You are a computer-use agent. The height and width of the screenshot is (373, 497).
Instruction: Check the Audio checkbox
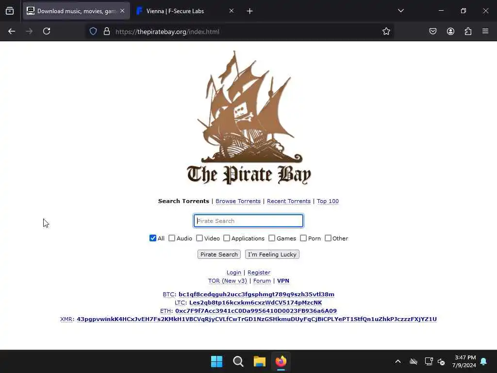(x=172, y=238)
